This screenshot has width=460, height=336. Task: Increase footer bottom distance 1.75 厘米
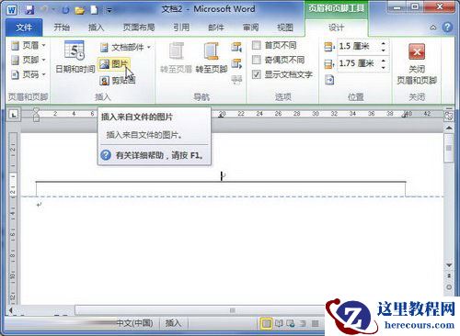[384, 61]
